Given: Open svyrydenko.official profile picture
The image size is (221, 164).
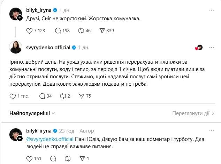Looking at the screenshot, I should pyautogui.click(x=15, y=47).
